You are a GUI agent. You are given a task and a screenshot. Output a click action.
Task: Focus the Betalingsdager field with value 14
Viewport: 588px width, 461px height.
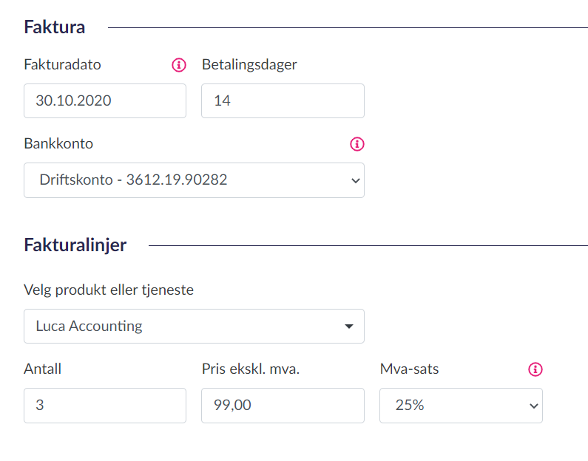pos(283,101)
